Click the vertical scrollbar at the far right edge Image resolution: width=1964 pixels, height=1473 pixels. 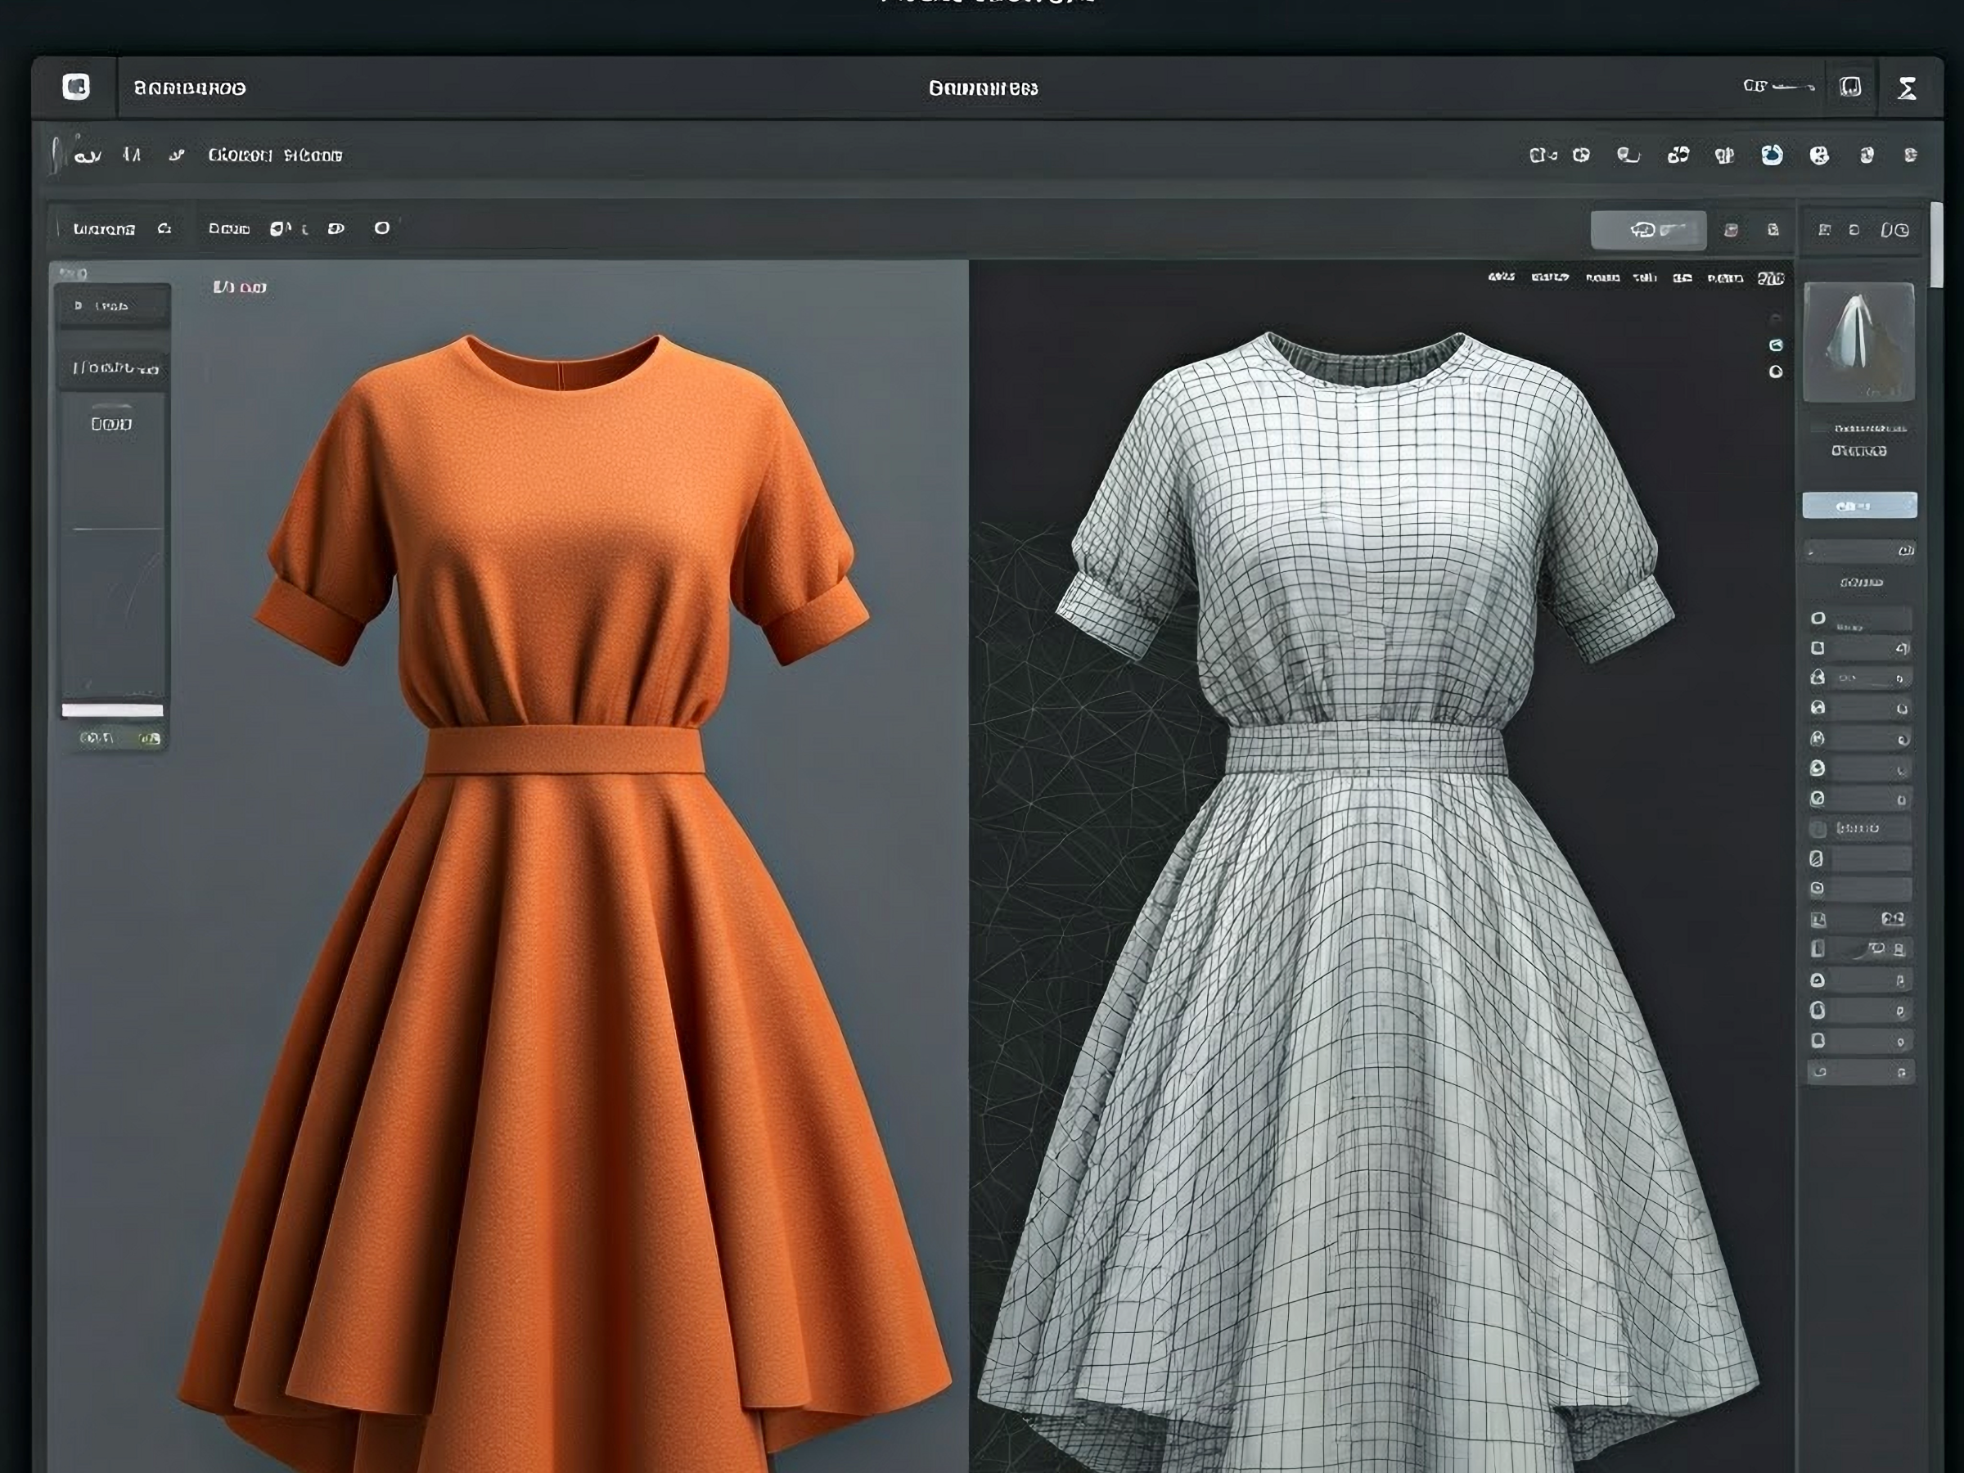1936,245
